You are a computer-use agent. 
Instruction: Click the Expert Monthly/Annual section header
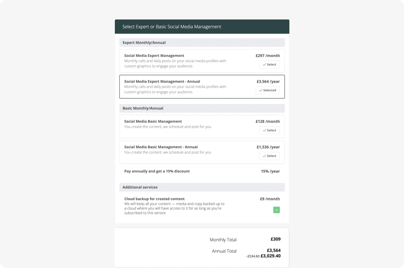[144, 43]
